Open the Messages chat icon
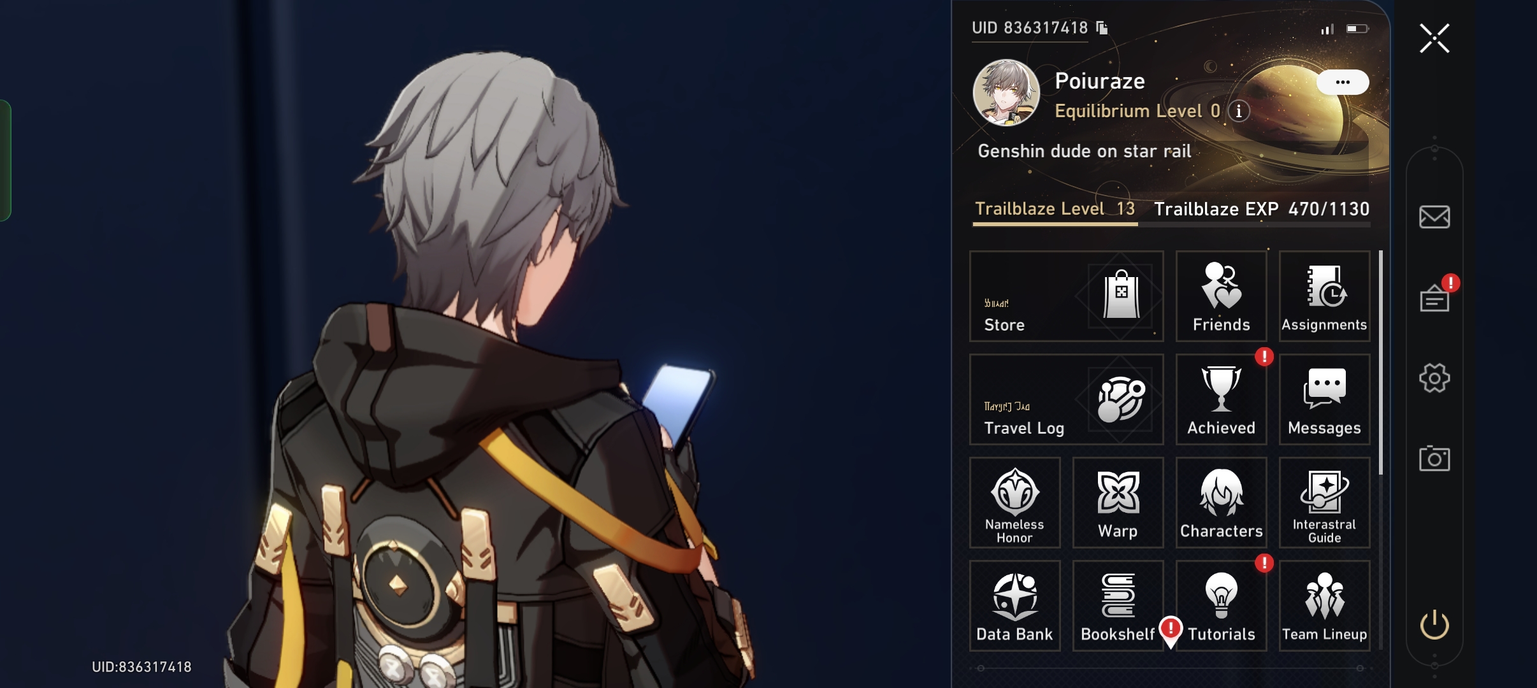The image size is (1537, 688). point(1324,399)
